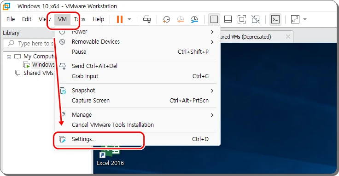Select Capture Screen menu entry
The height and width of the screenshot is (176, 339).
138,101
